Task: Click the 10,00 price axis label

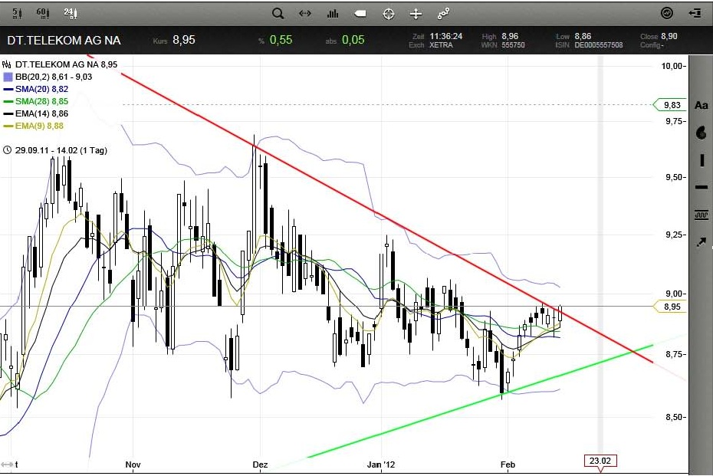Action: tap(672, 67)
